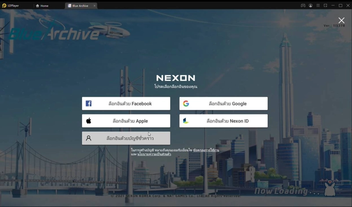The image size is (352, 207).
Task: Click the Nexon Korea copyright notice
Action: (175, 196)
